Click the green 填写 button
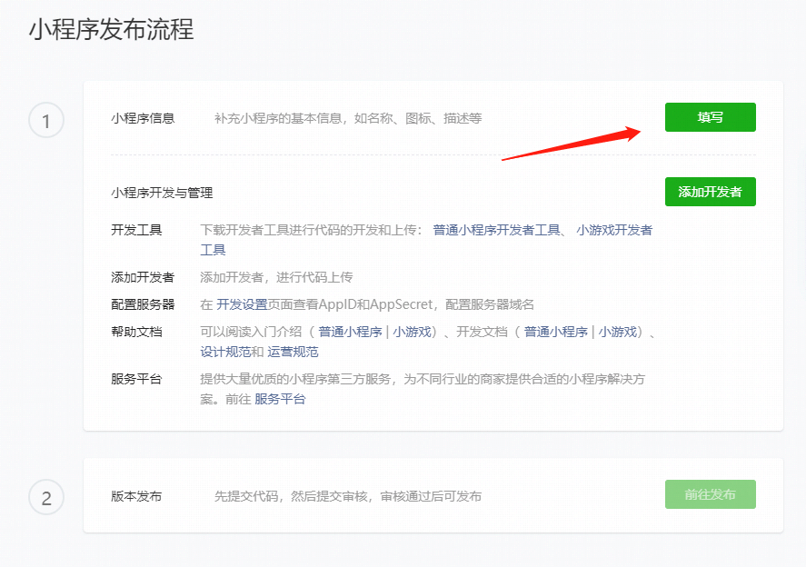The image size is (806, 567). [x=710, y=117]
